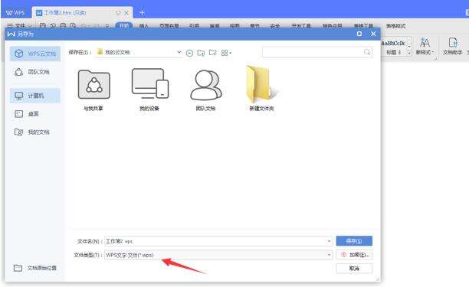Jump to 文档原始位置 at sidebar bottom

pyautogui.click(x=35, y=268)
